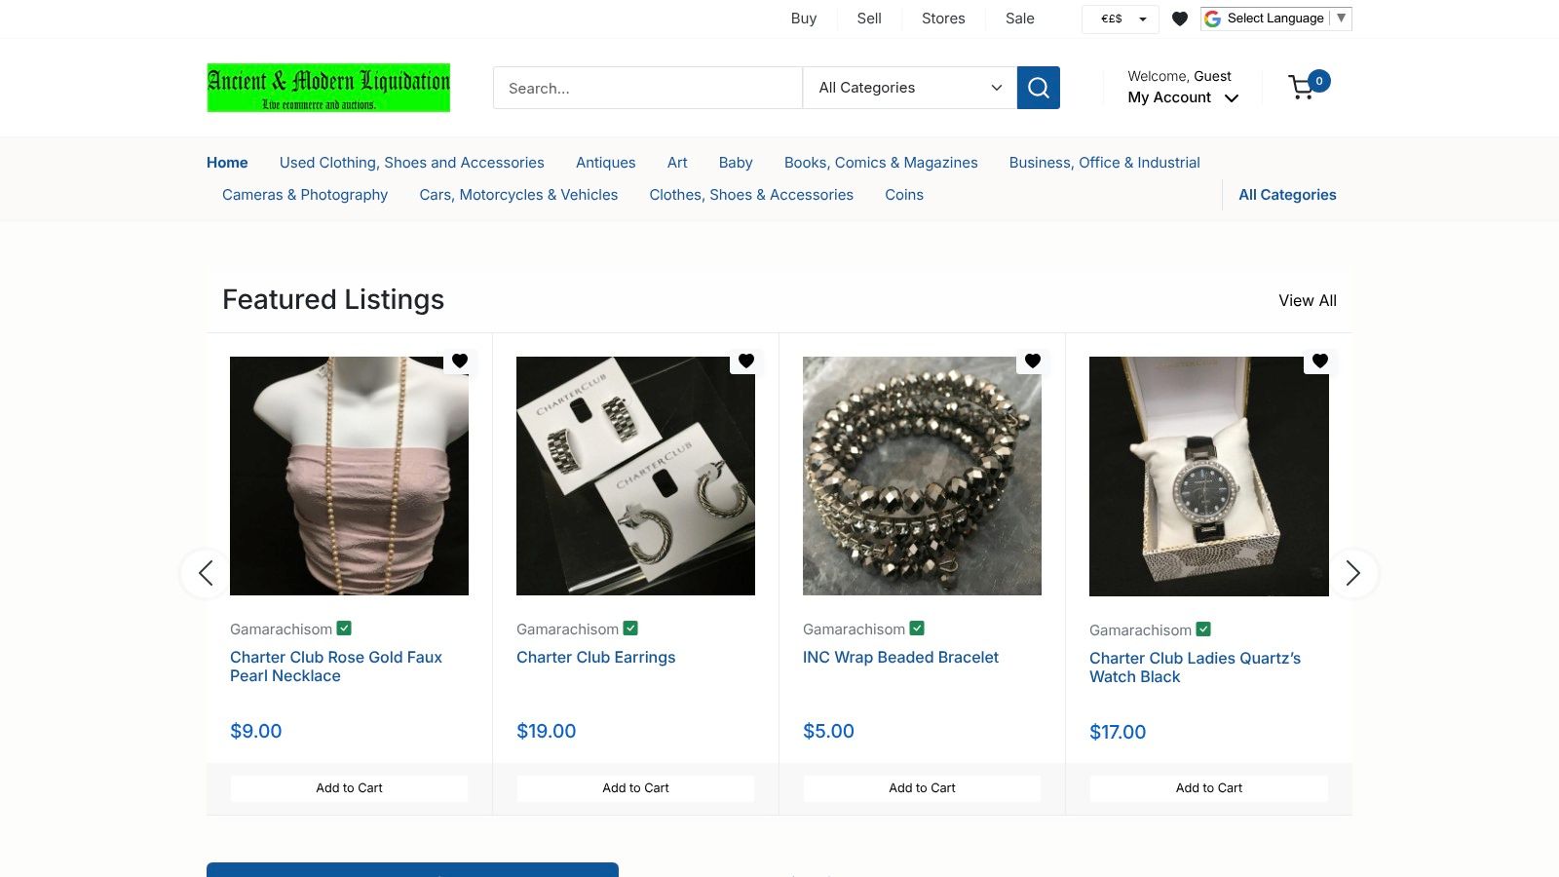Screen dimensions: 1559x877
Task: Add Rose Gold Faux Pearl Necklace to cart
Action: (x=349, y=788)
